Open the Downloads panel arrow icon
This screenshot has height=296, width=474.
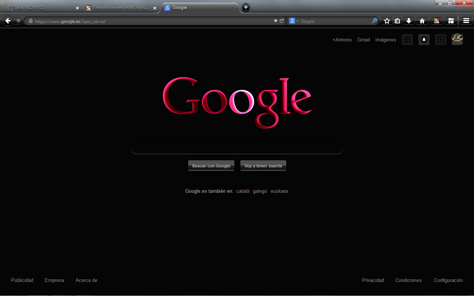pyautogui.click(x=409, y=21)
